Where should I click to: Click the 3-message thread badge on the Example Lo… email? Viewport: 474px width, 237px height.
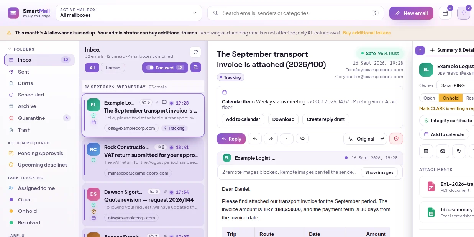point(146,102)
